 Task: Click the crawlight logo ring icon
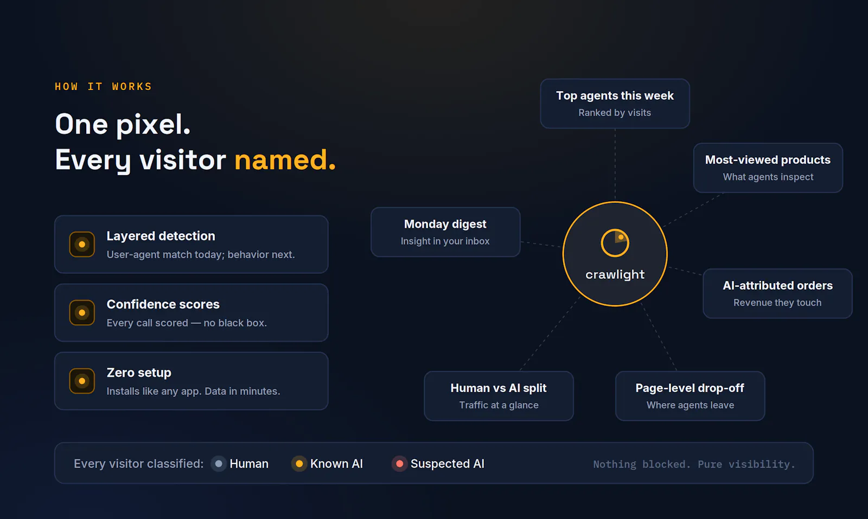tap(615, 243)
